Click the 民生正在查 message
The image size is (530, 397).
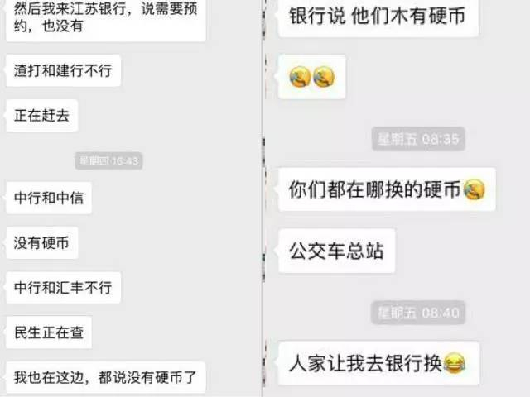[49, 332]
